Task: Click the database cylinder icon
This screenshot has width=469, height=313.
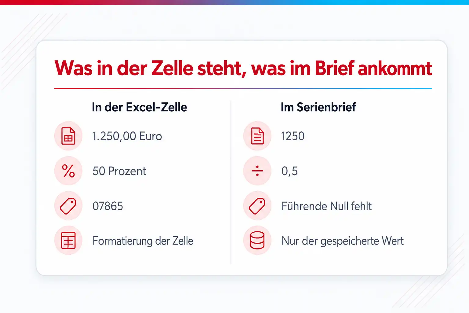Action: (257, 241)
